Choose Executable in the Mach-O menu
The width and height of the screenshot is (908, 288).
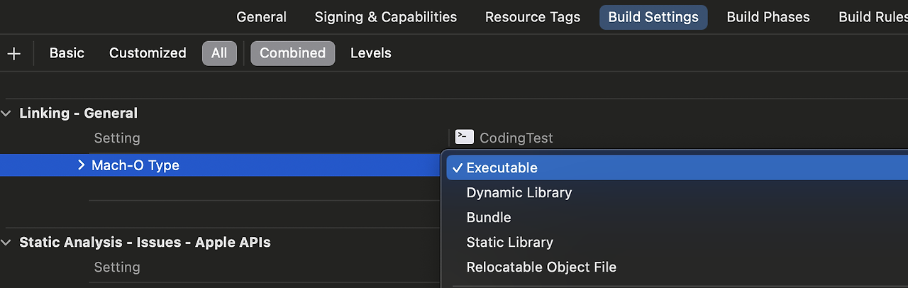tap(502, 168)
